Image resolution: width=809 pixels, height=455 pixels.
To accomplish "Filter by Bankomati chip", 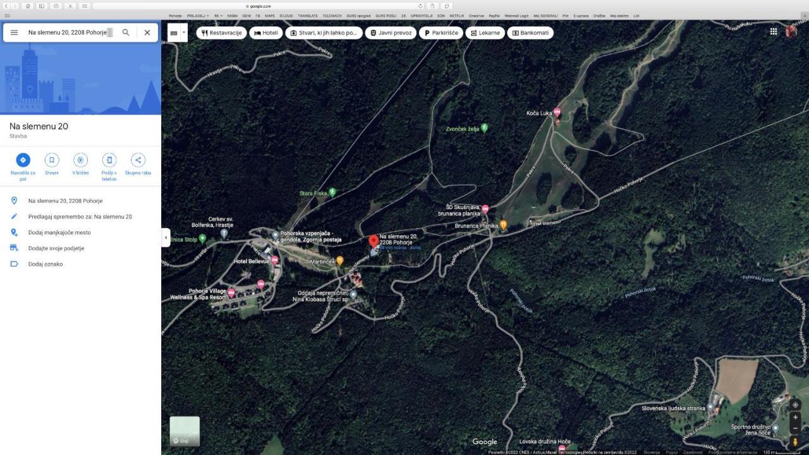I will click(530, 33).
